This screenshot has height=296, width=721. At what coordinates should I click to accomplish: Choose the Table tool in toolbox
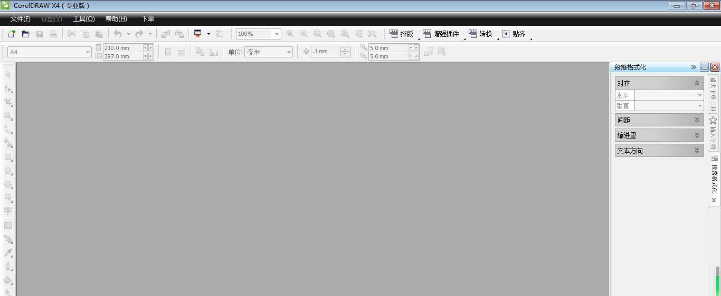(8, 225)
